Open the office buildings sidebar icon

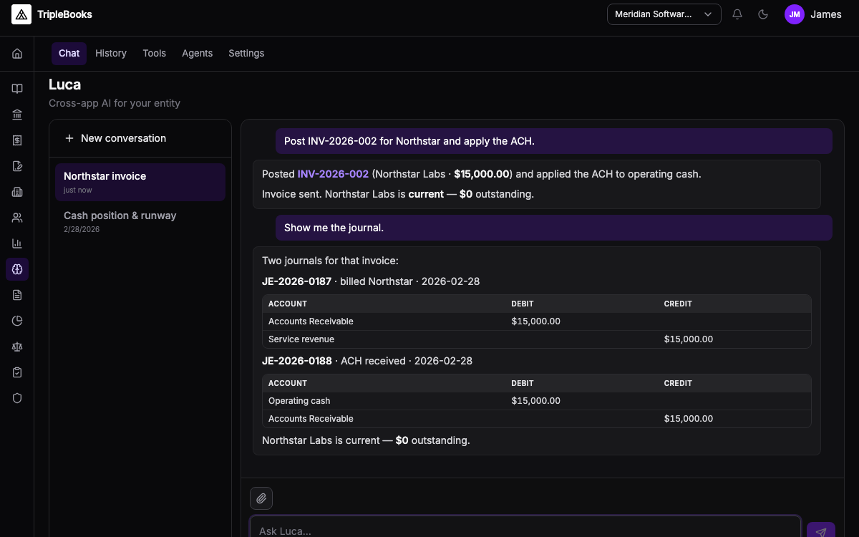tap(17, 192)
